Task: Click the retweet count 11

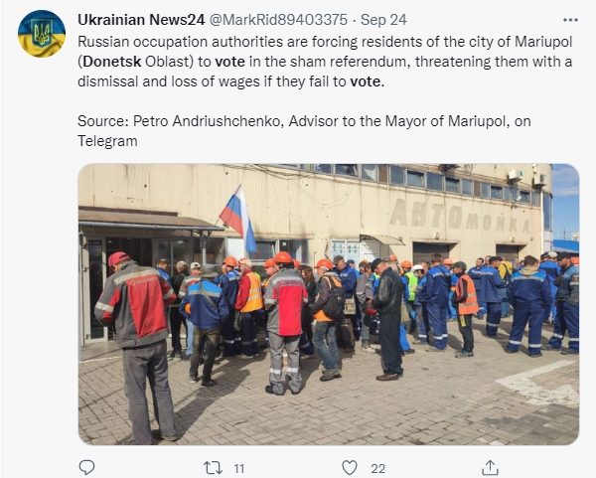Action: [239, 468]
